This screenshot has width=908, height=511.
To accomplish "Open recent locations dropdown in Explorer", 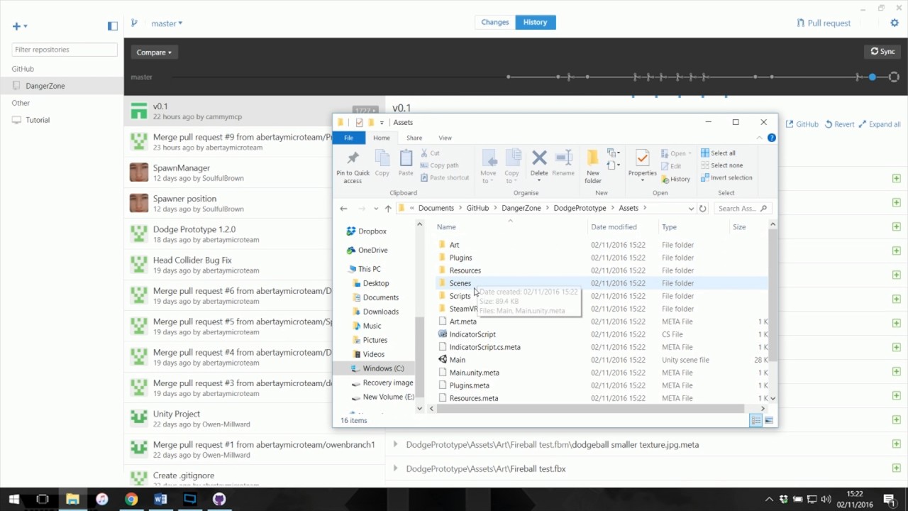I will click(375, 208).
